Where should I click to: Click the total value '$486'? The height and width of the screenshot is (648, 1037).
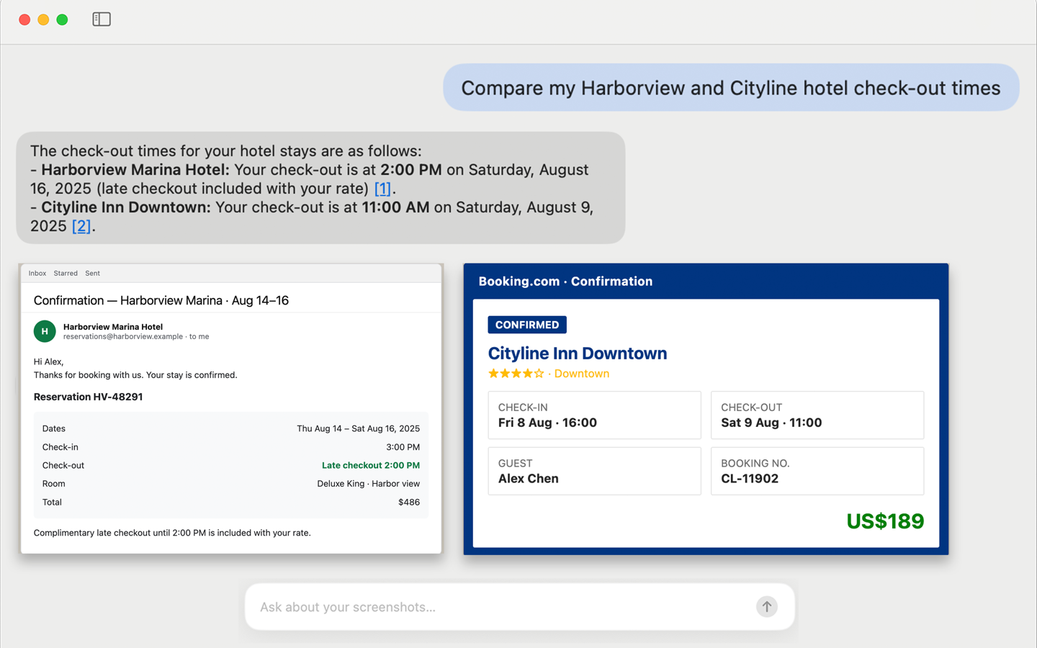tap(409, 503)
